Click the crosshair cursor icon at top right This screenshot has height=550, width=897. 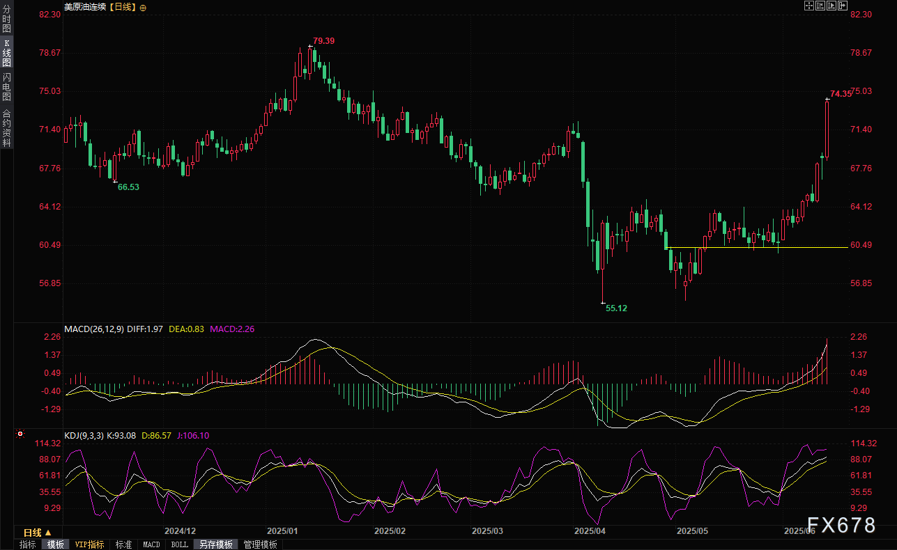(809, 6)
